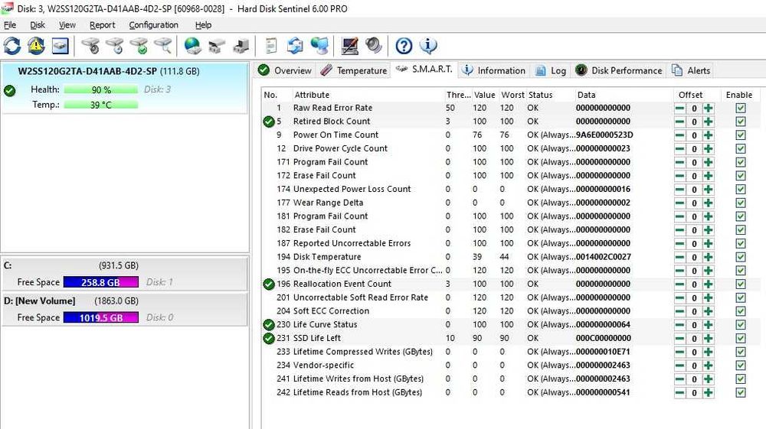Viewport: 766px width, 429px height.
Task: Open the Configuration menu
Action: coord(153,25)
